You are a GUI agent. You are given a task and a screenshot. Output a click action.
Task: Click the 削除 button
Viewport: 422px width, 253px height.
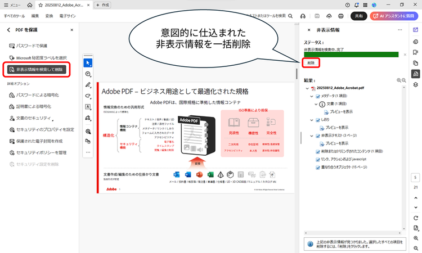coord(311,63)
